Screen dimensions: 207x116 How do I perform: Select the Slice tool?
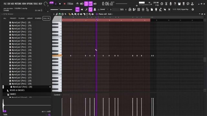pos(84,14)
